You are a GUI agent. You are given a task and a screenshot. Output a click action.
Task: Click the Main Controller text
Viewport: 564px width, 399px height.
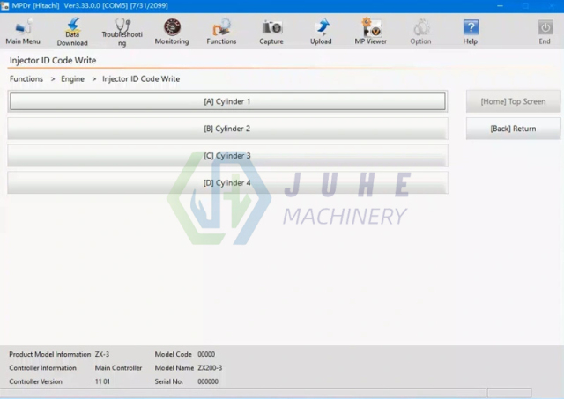click(x=118, y=367)
